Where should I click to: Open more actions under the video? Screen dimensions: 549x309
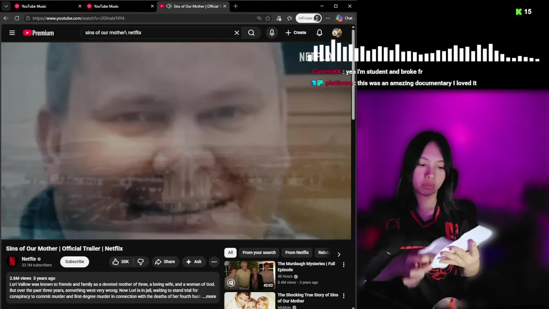(214, 262)
